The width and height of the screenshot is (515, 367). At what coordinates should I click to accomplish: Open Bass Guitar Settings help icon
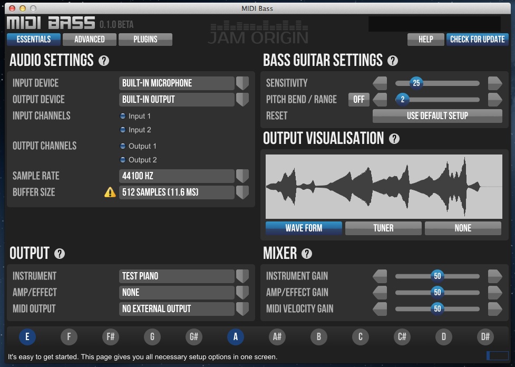(x=393, y=61)
